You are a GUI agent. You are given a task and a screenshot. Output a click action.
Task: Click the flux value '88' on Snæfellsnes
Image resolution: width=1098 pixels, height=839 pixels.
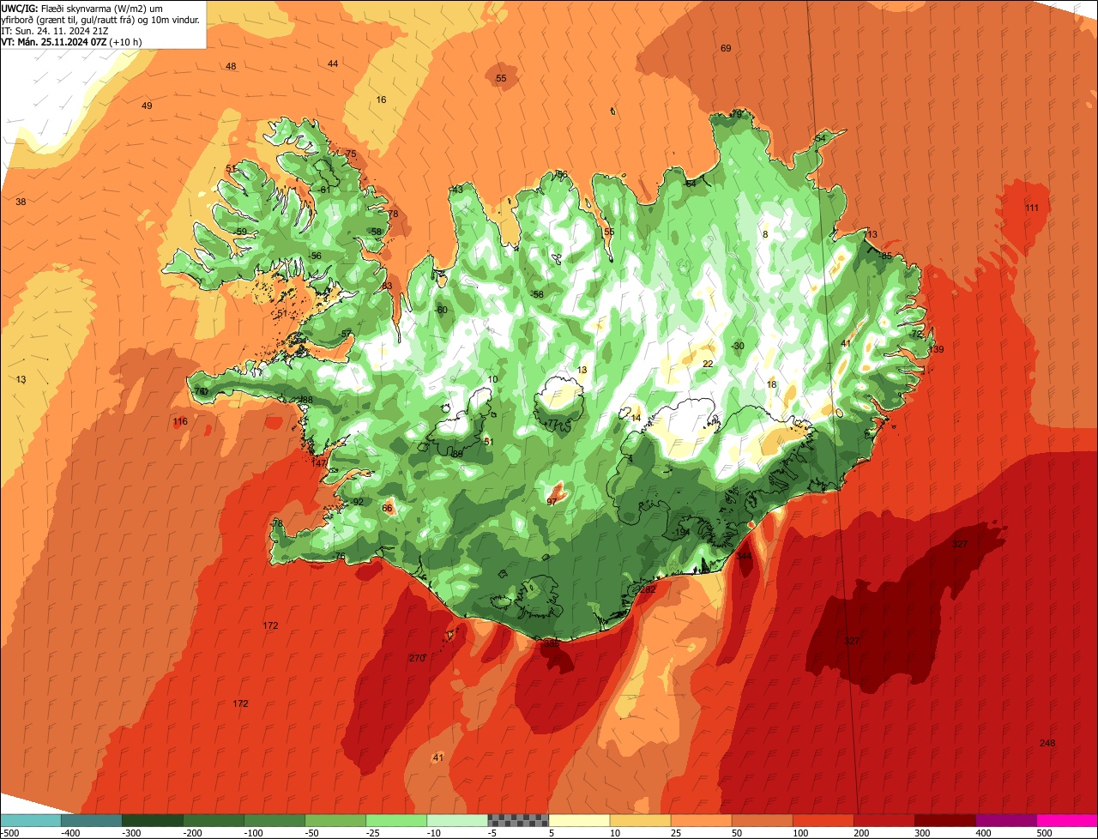307,400
